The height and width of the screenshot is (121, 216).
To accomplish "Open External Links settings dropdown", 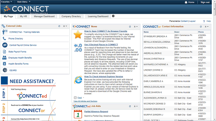I will [x=65, y=26].
